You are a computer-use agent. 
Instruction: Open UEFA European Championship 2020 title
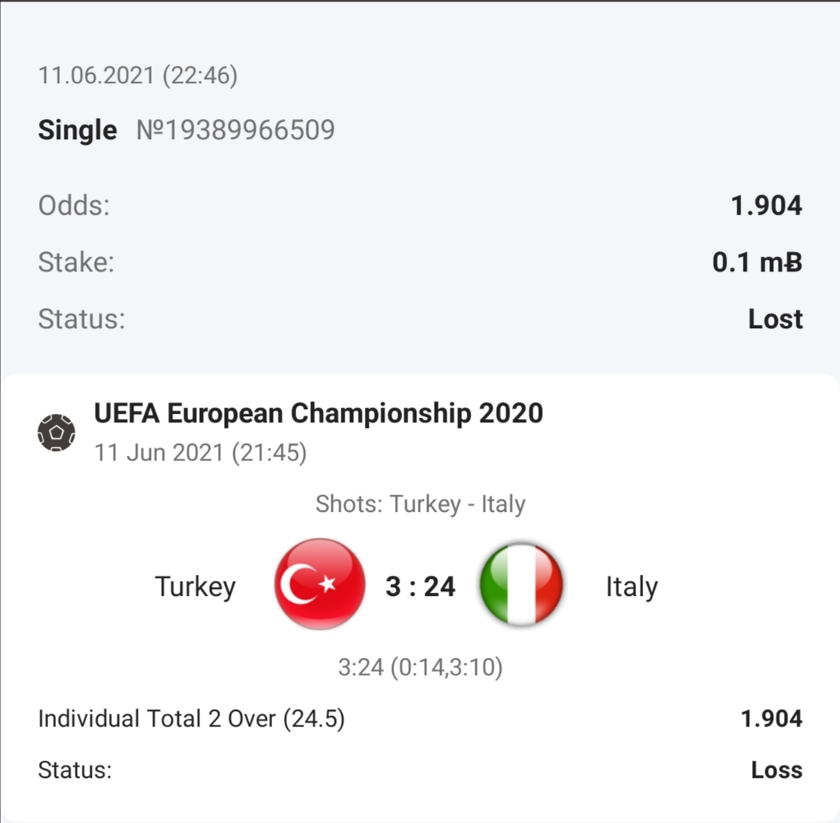(x=318, y=413)
